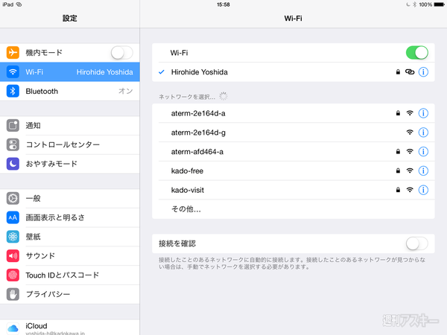Tap the Wi-Fi title at top
This screenshot has width=447, height=335.
pyautogui.click(x=293, y=19)
